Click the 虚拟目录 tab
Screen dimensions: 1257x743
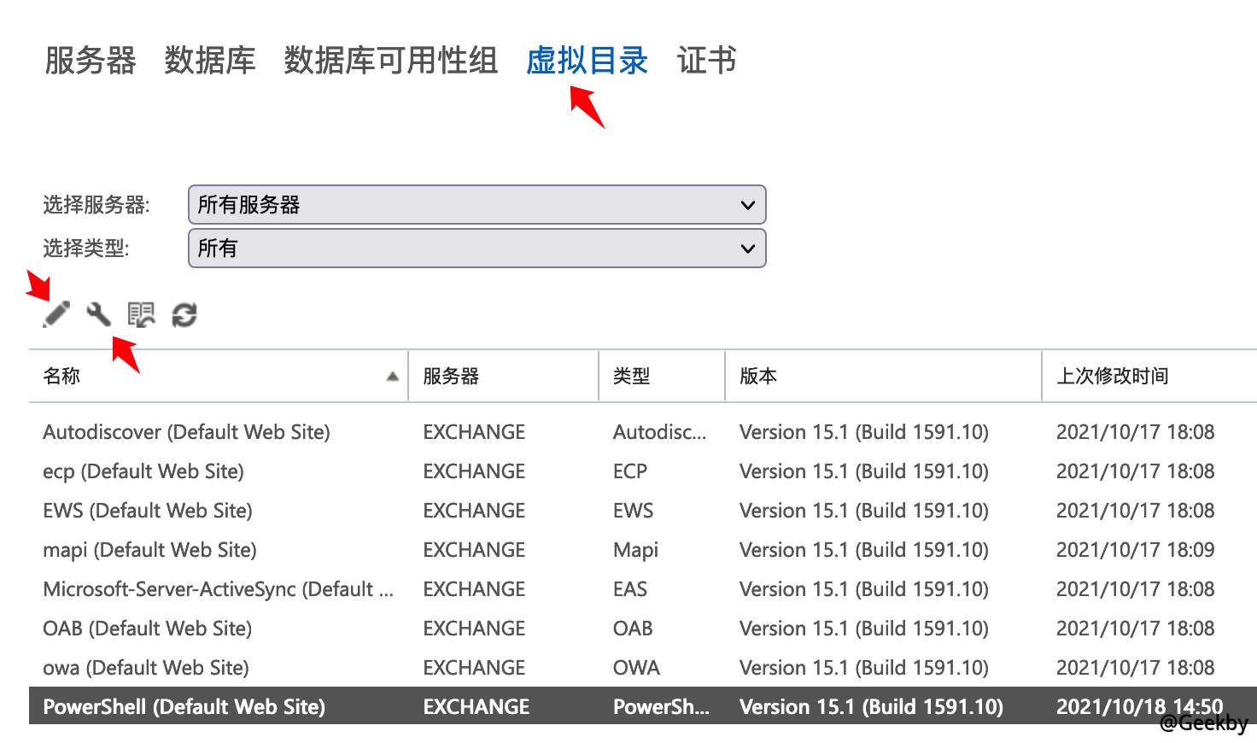(x=587, y=61)
